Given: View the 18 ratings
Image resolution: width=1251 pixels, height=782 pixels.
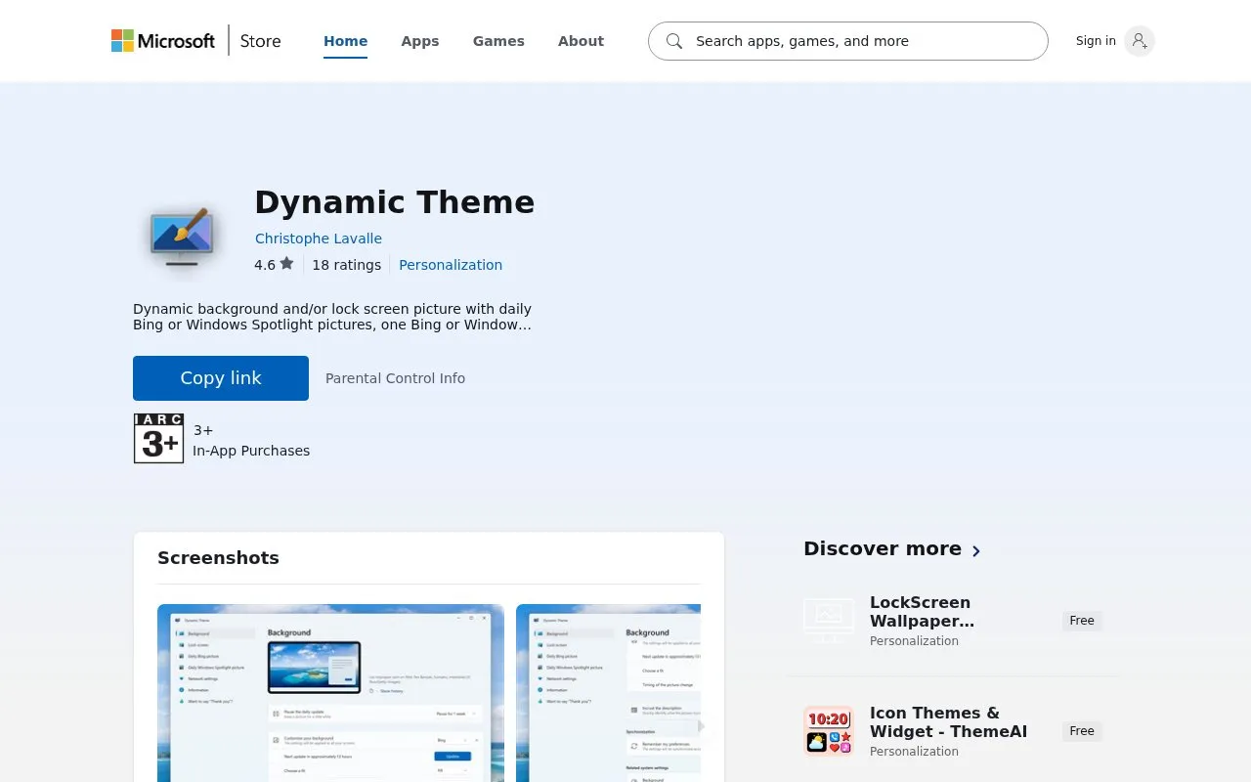Looking at the screenshot, I should click(x=346, y=265).
